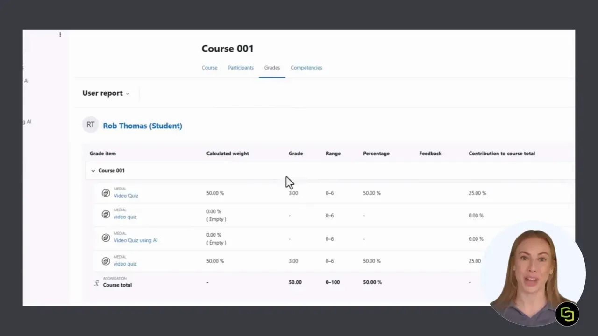Click the Calculated weight column header

[x=228, y=154]
